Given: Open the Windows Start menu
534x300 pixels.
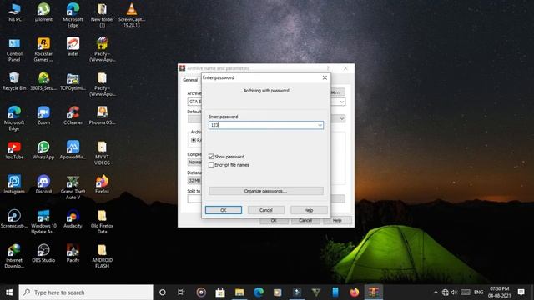Looking at the screenshot, I should tap(9, 292).
